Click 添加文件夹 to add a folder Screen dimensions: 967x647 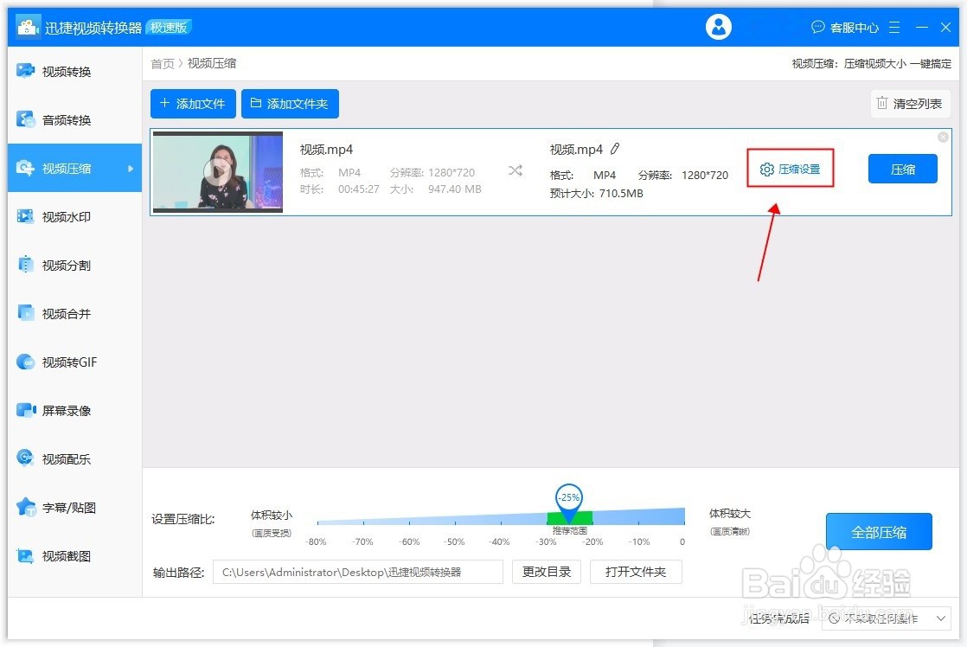(290, 103)
